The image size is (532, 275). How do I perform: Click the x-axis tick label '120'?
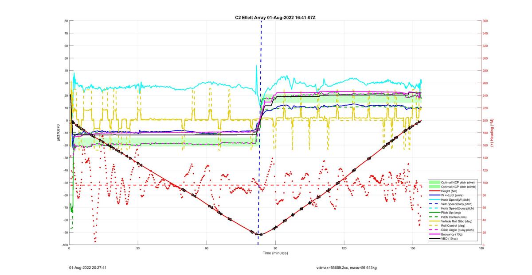pos(344,248)
